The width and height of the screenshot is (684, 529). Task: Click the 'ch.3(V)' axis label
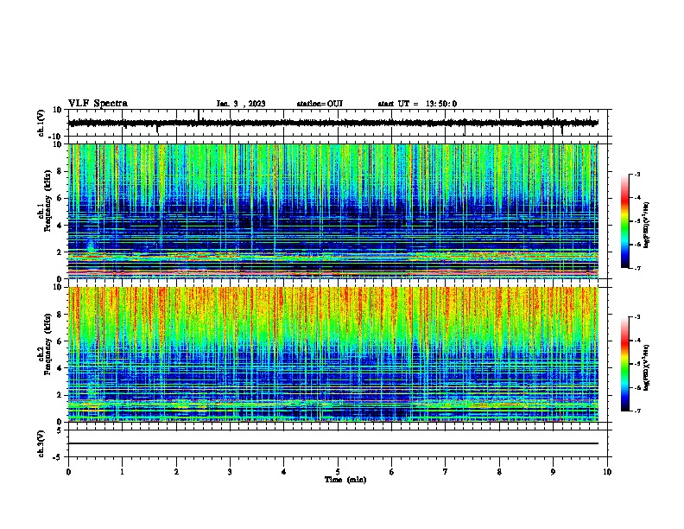pyautogui.click(x=41, y=443)
